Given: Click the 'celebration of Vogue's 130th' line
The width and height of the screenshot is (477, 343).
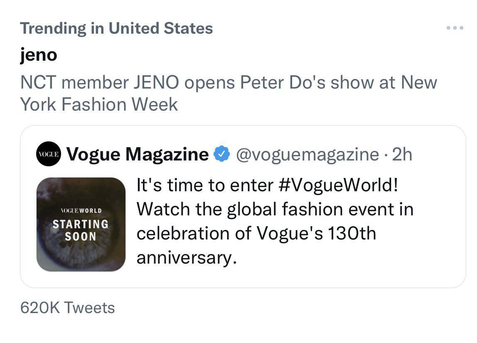Looking at the screenshot, I should coord(256,233).
